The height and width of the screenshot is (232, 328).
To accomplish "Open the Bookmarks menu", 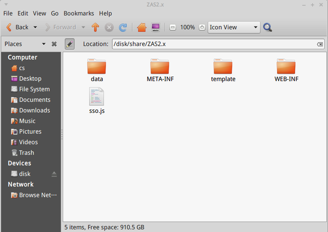I will (x=79, y=13).
